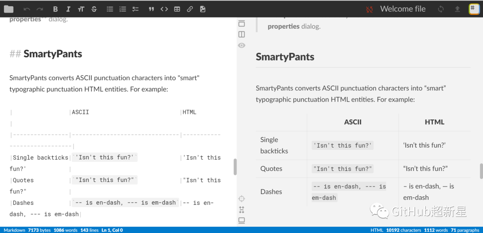Toggle scroll sync icon
The width and height of the screenshot is (483, 233).
click(242, 210)
